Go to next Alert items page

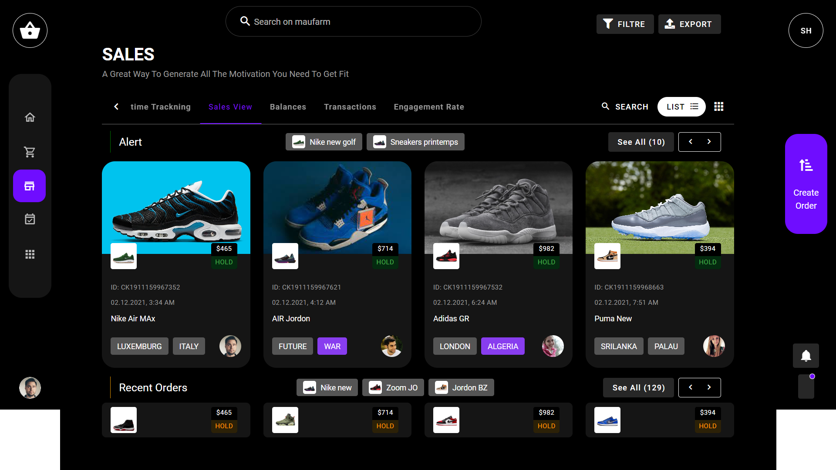click(x=709, y=142)
